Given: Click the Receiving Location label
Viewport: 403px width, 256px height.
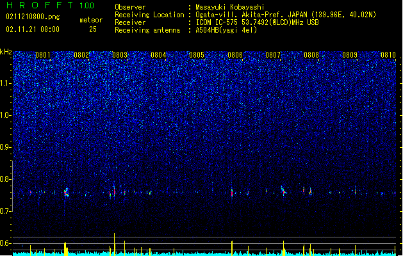Looking at the screenshot, I should pyautogui.click(x=149, y=15).
